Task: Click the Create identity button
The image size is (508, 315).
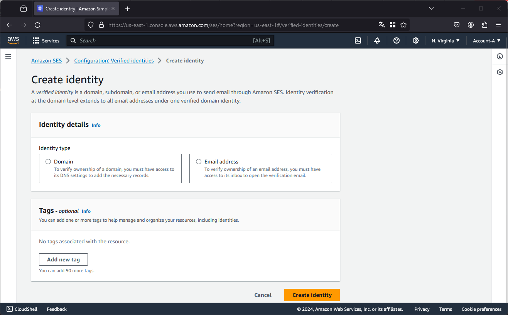Action: pyautogui.click(x=312, y=295)
